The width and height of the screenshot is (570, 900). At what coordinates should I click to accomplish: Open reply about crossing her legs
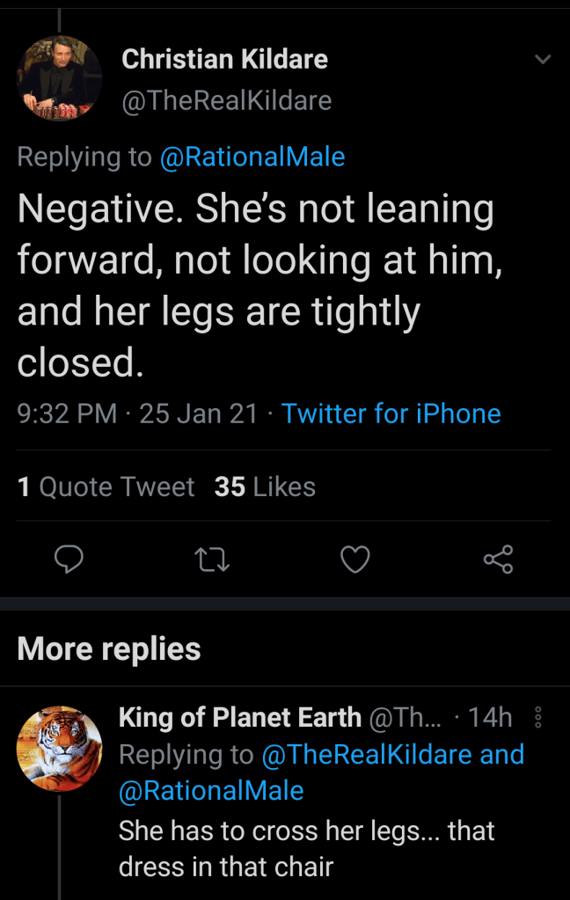(307, 848)
